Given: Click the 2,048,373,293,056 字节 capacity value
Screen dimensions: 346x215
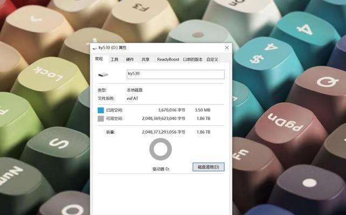Looking at the screenshot, I should pos(163,132).
